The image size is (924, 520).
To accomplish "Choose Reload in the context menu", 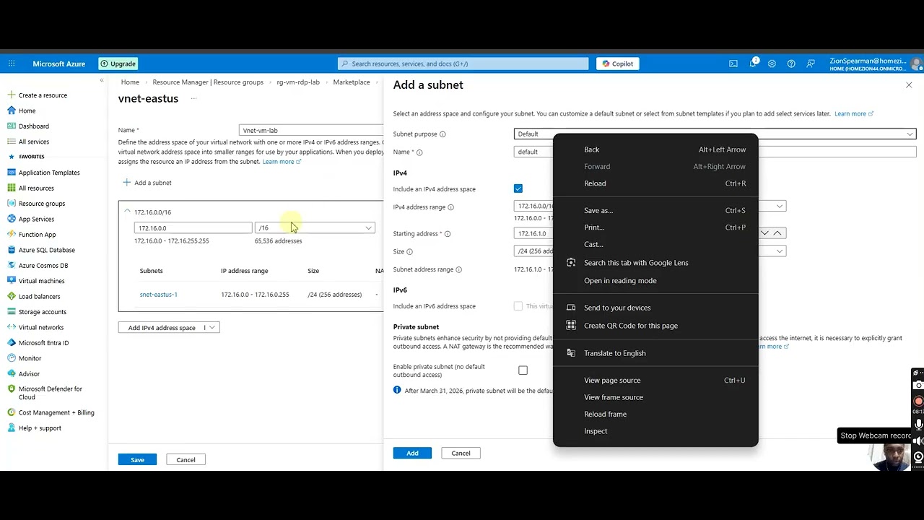I will pyautogui.click(x=655, y=183).
